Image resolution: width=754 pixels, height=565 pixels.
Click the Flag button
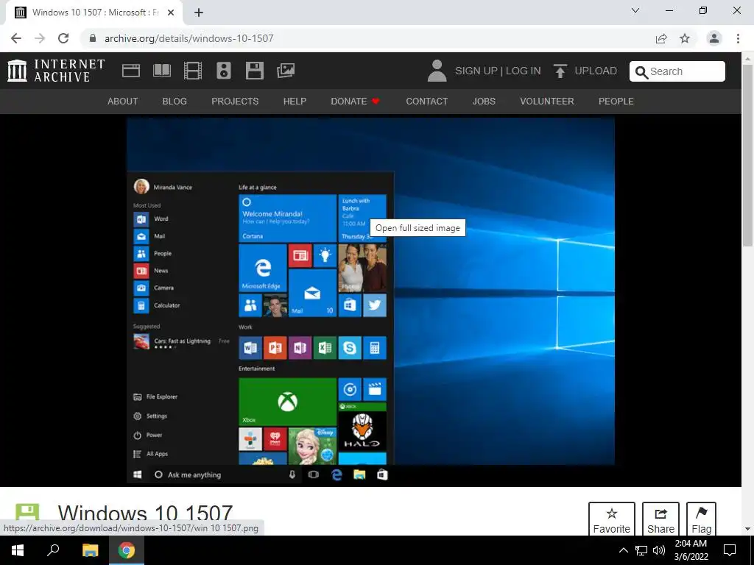(x=701, y=519)
